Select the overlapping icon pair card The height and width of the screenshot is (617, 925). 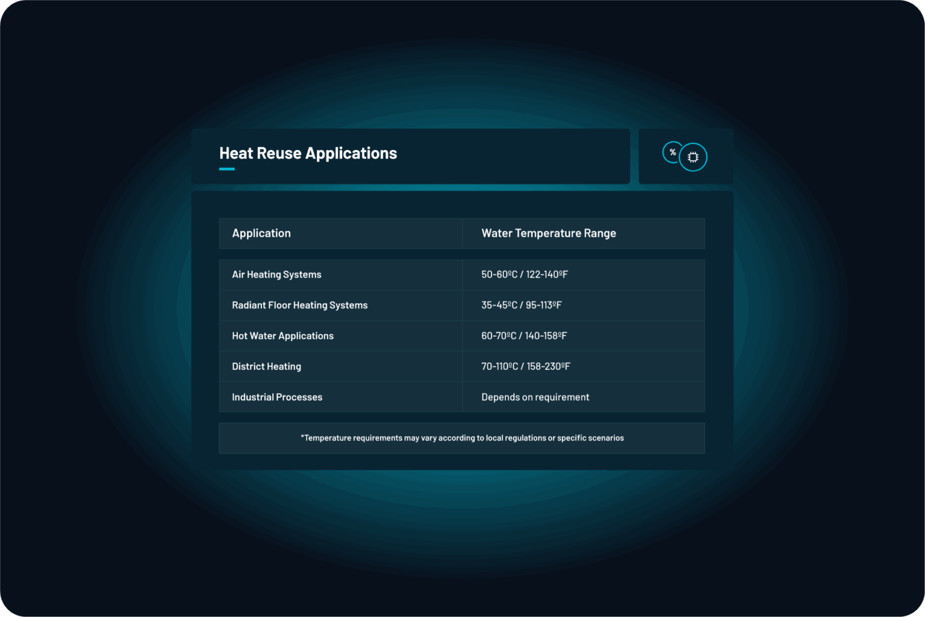coord(686,156)
